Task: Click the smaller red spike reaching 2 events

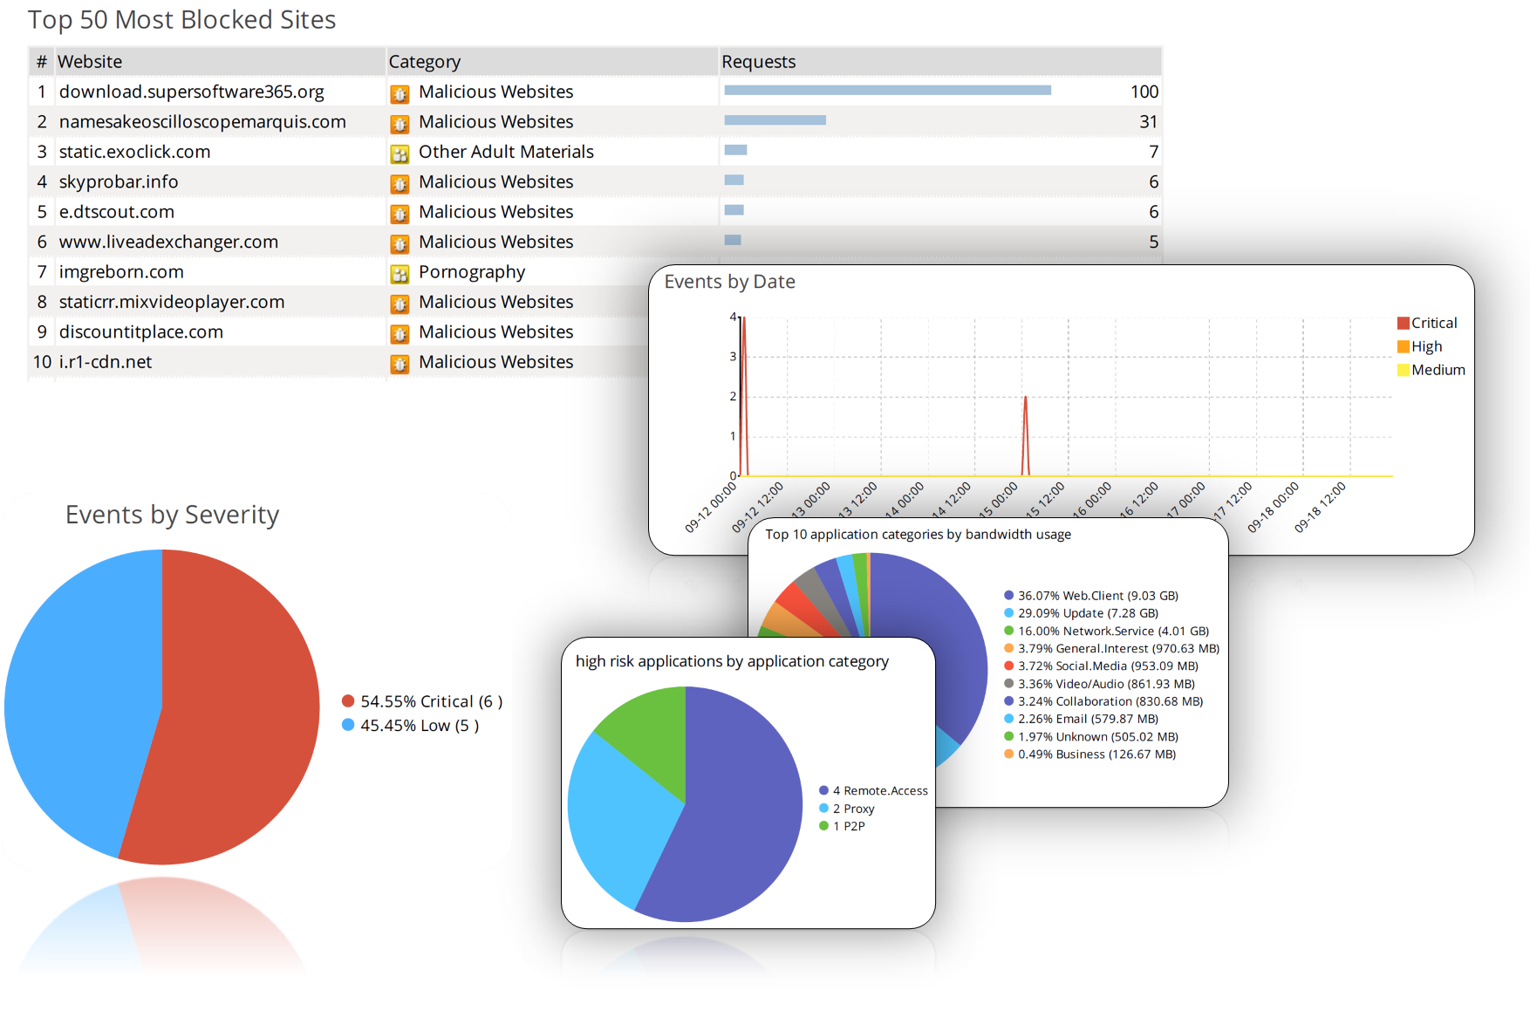Action: (x=1026, y=436)
